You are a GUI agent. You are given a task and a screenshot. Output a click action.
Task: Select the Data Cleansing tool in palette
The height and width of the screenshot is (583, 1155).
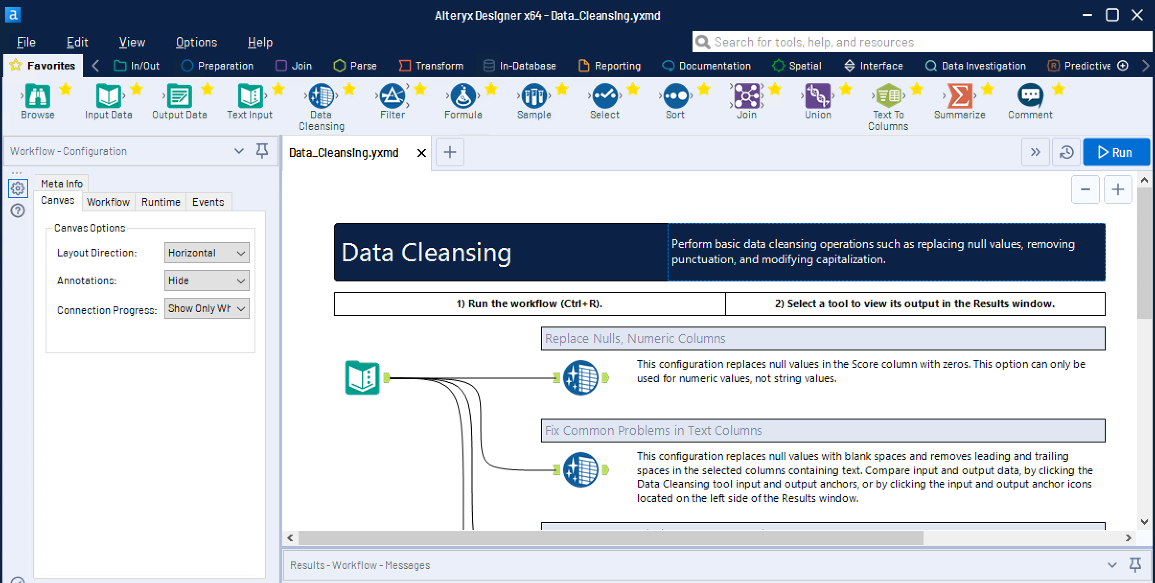(x=321, y=96)
